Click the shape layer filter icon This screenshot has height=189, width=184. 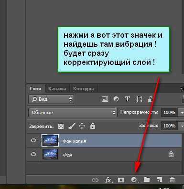139,99
